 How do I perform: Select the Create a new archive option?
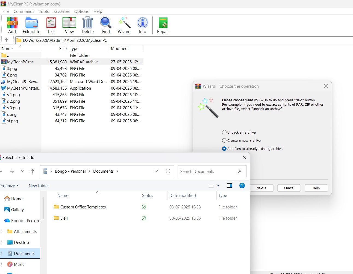241,140
